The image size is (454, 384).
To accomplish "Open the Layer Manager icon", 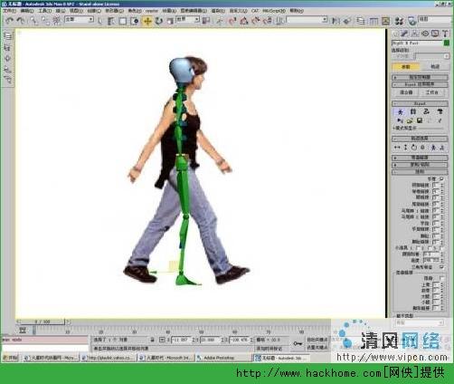I will click(360, 21).
